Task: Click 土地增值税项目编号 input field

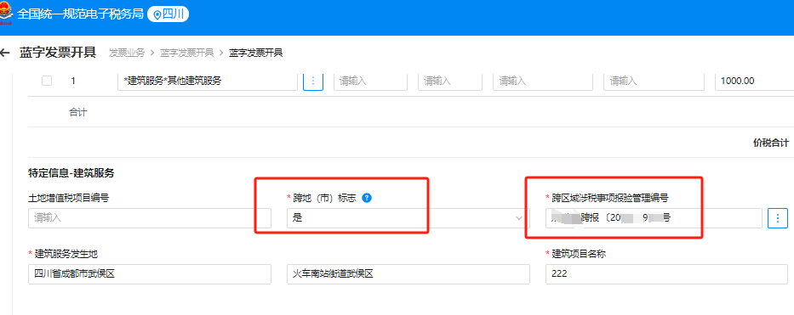Action: pos(150,218)
